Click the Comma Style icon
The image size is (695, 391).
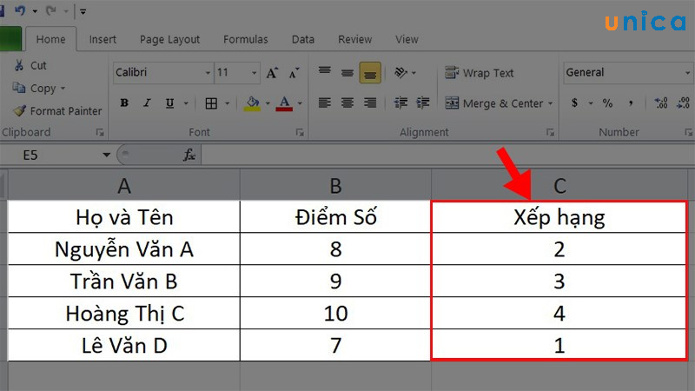click(631, 103)
